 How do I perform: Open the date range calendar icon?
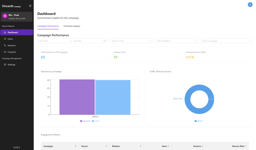pos(105,41)
